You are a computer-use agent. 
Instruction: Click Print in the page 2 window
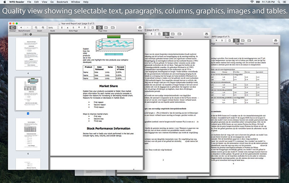click(x=207, y=34)
